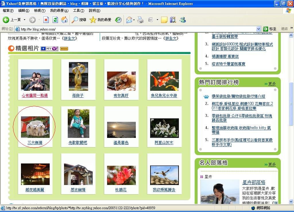Click the 星卉 celebrity portrait image
This screenshot has height=212, width=294.
click(x=220, y=192)
